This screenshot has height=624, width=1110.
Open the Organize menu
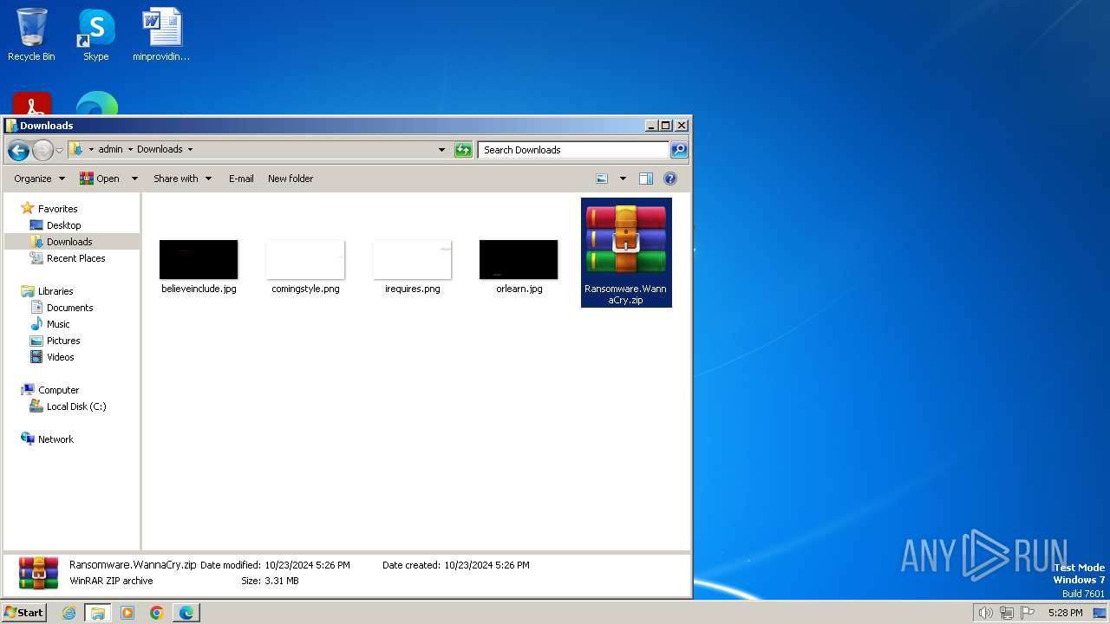pos(39,179)
